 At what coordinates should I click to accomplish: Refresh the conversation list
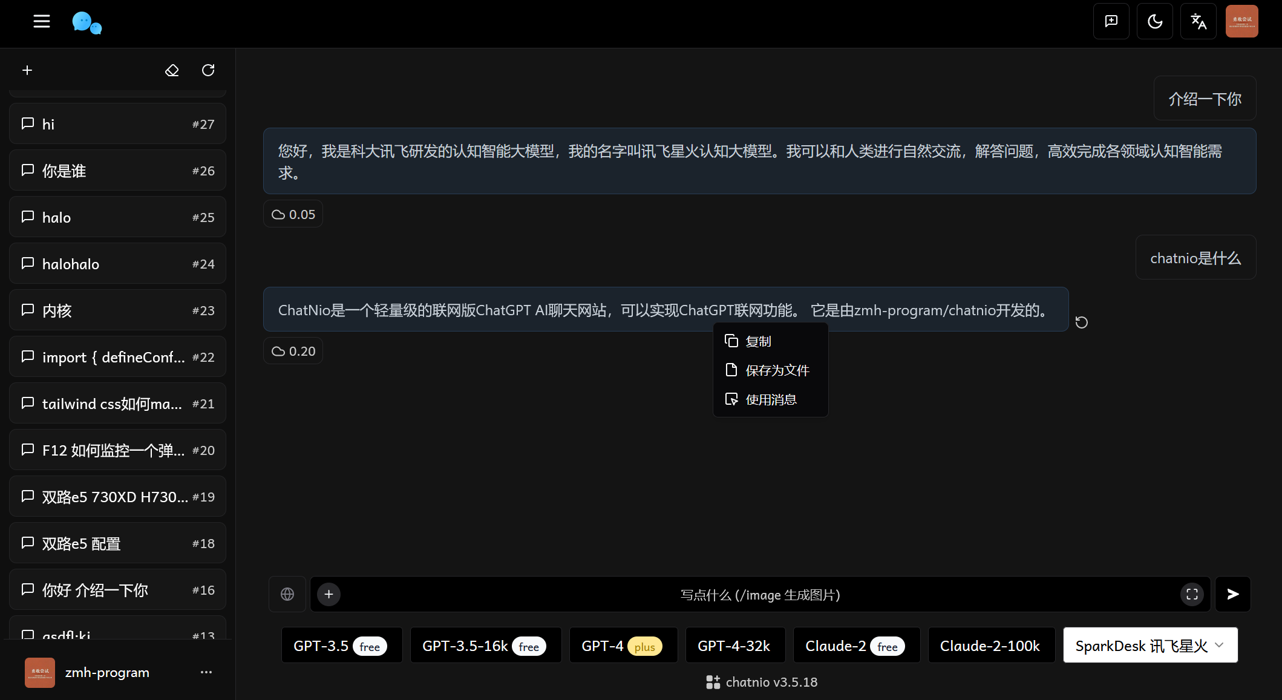click(208, 70)
